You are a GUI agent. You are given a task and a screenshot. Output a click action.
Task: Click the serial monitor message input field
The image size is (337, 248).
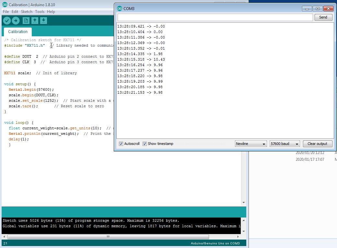(215, 17)
